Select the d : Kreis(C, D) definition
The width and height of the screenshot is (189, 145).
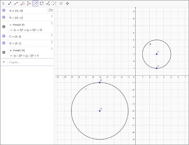17,50
